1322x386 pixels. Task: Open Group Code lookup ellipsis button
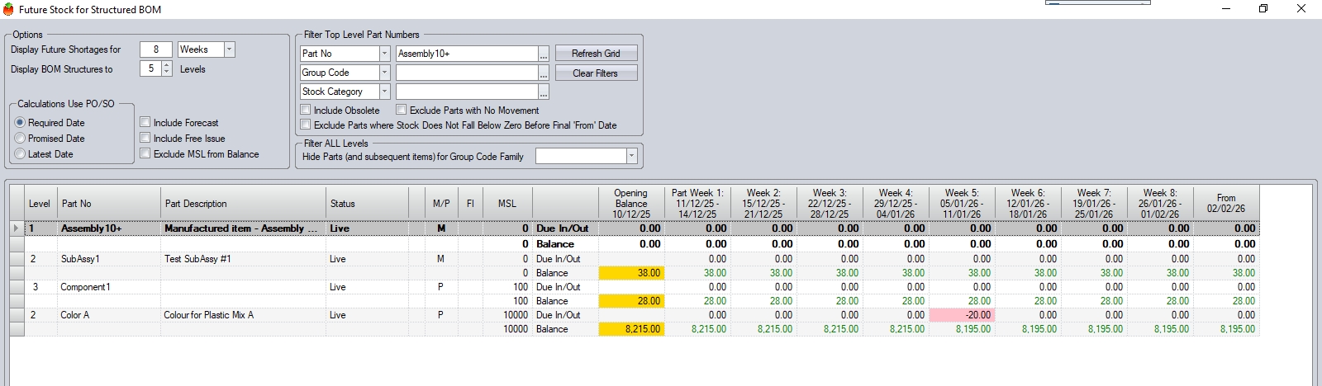point(544,73)
